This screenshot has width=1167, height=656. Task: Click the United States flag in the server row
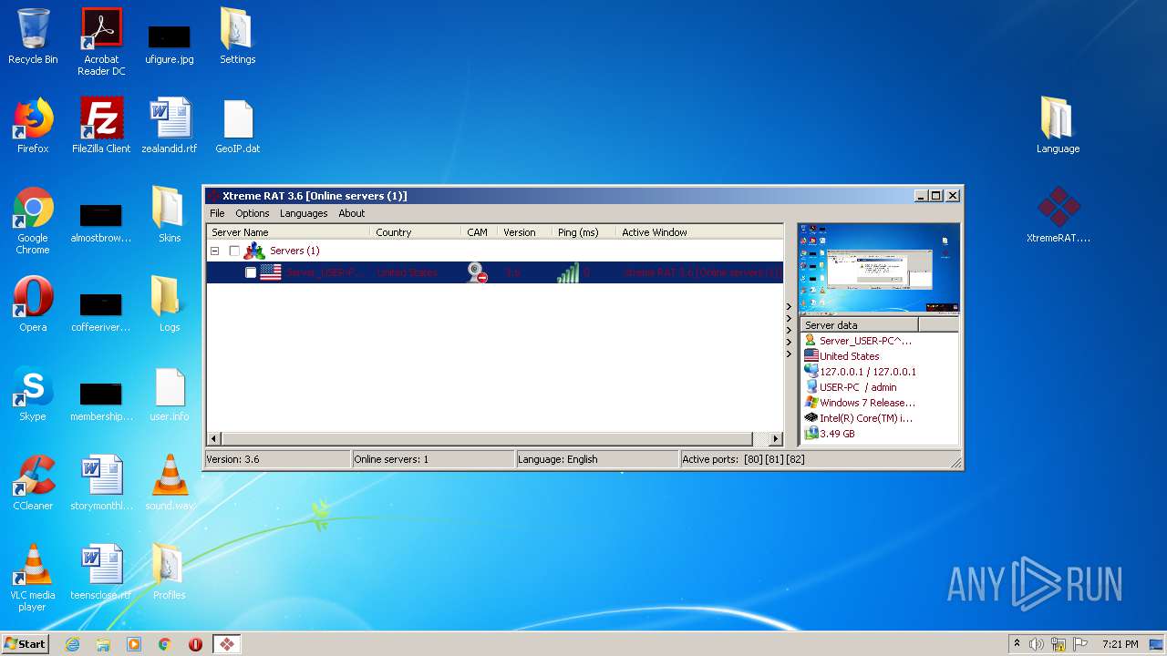[x=270, y=272]
